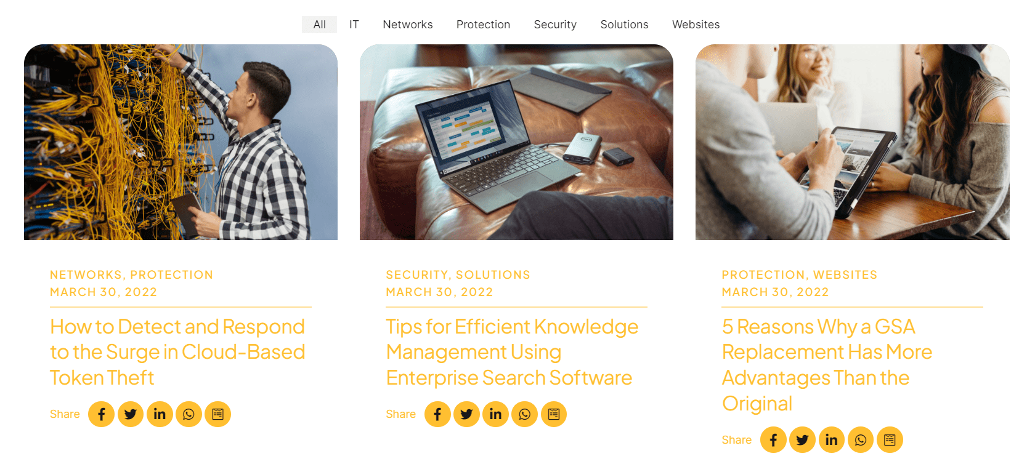Click the Share label under GSA Replacement article
The height and width of the screenshot is (472, 1027).
(737, 440)
